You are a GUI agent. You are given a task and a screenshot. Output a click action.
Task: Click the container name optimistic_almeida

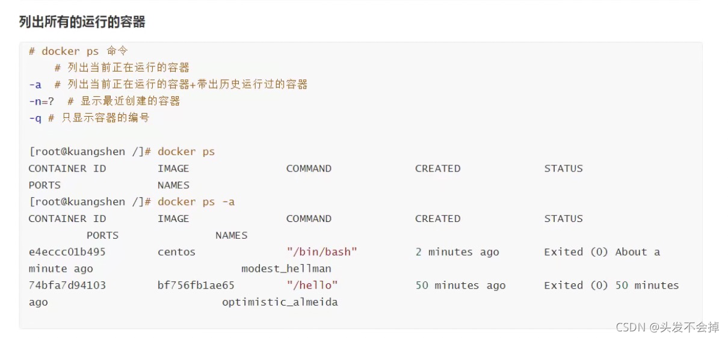pyautogui.click(x=280, y=302)
